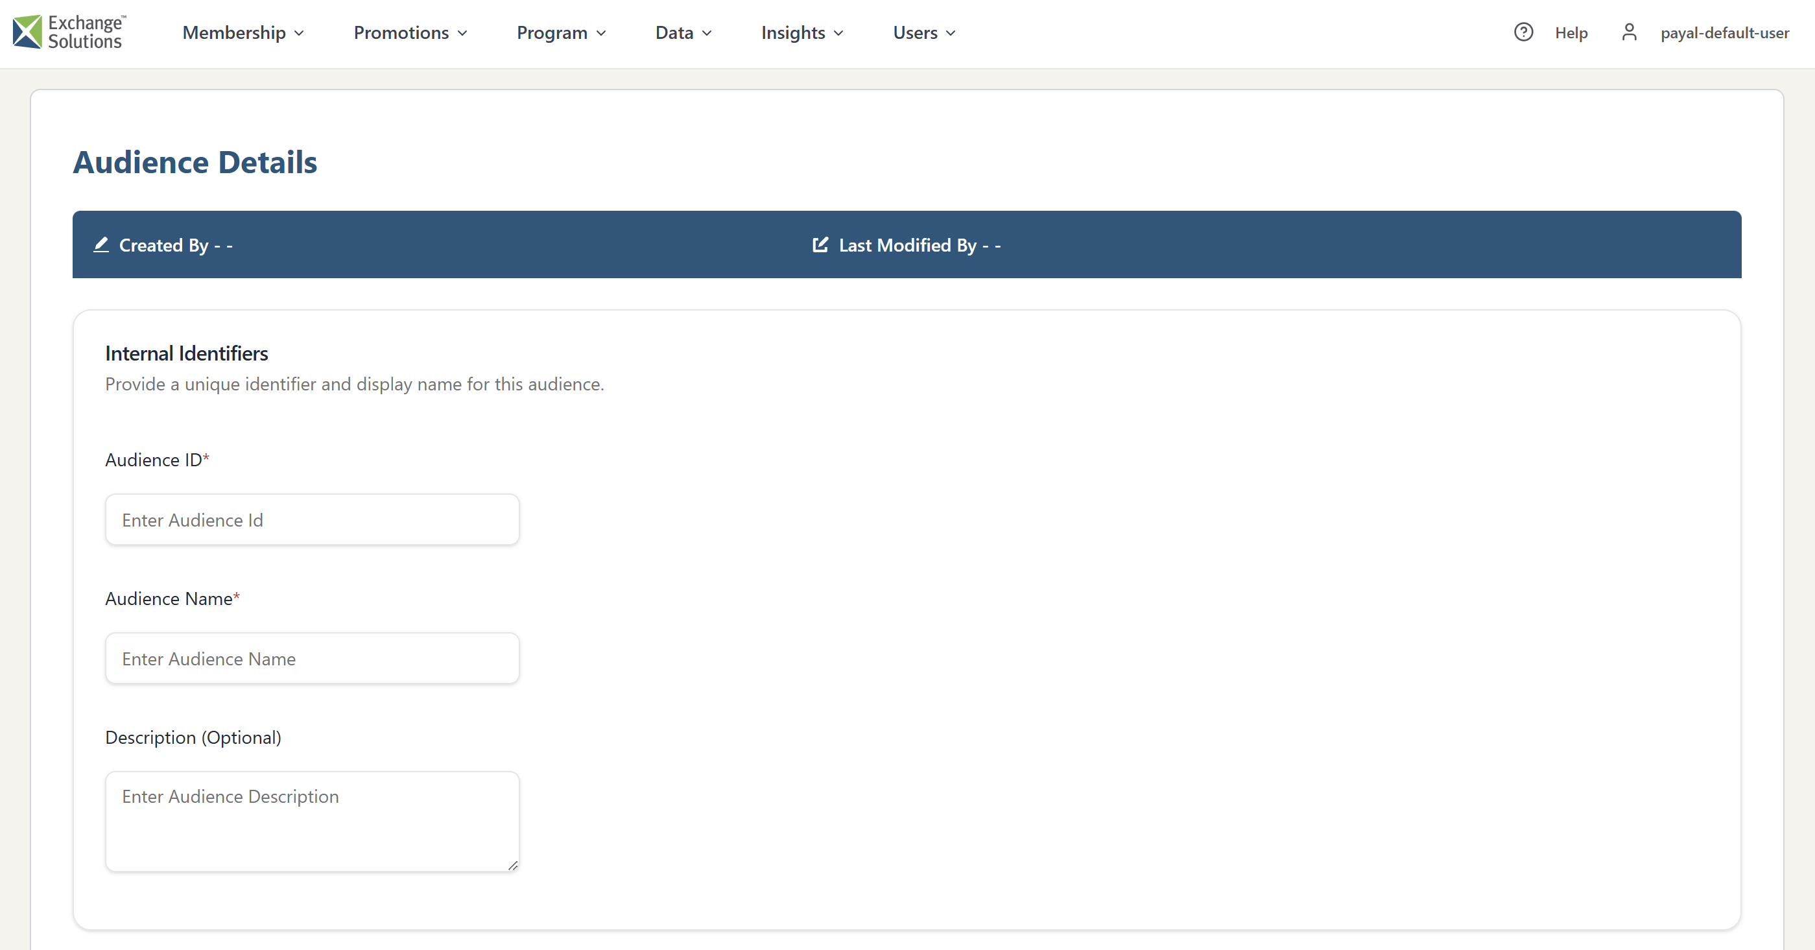Open the Help link
Viewport: 1815px width, 950px height.
(x=1571, y=33)
